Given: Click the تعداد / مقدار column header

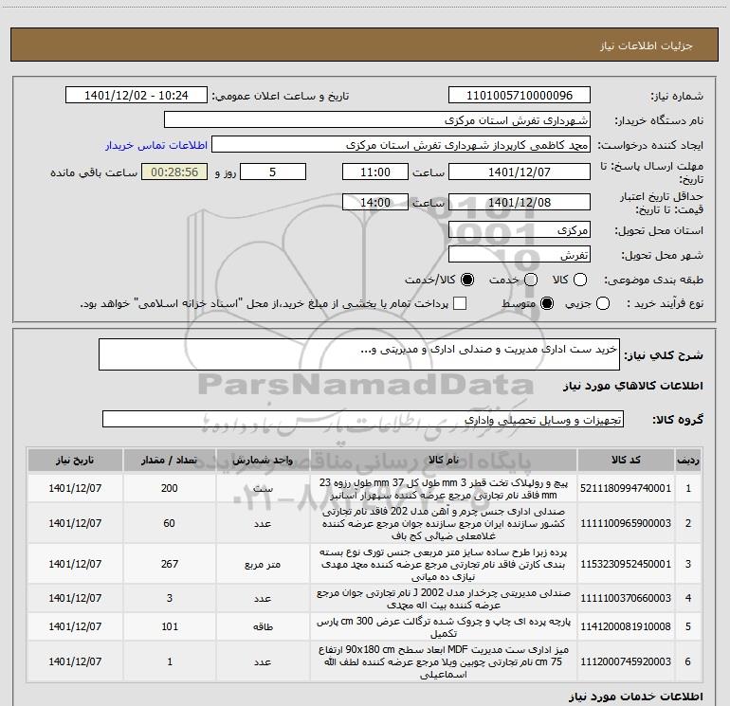Looking at the screenshot, I should click(x=169, y=461).
